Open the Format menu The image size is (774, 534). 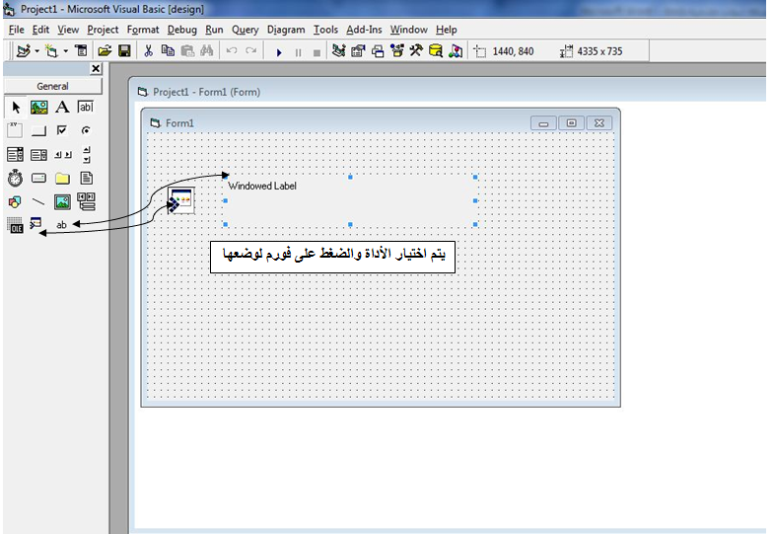pos(143,30)
